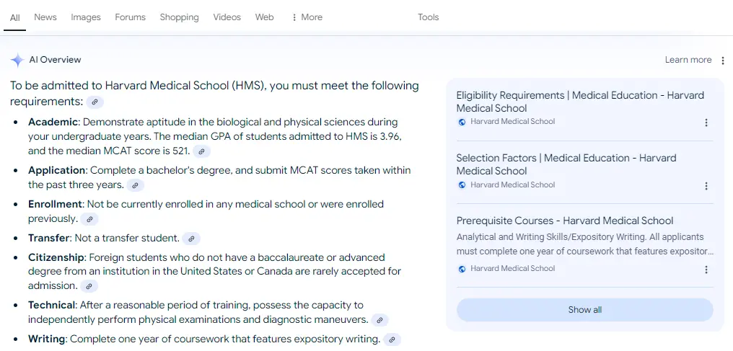This screenshot has height=351, width=733.
Task: Click the link icon after Writing requirement
Action: (x=392, y=339)
